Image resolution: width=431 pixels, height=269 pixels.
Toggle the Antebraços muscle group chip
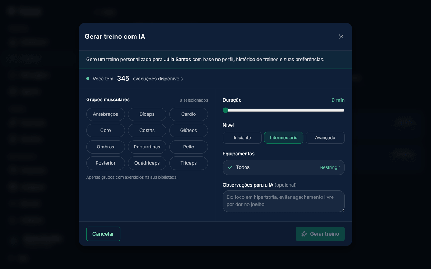pyautogui.click(x=106, y=114)
